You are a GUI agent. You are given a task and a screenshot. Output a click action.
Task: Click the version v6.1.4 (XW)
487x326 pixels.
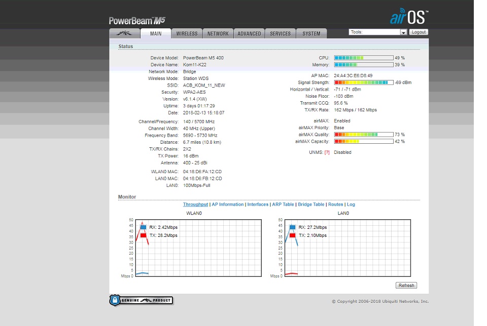click(195, 99)
